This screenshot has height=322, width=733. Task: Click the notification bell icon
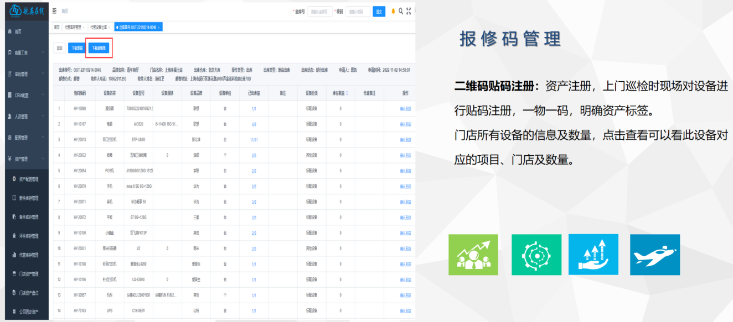(x=393, y=11)
